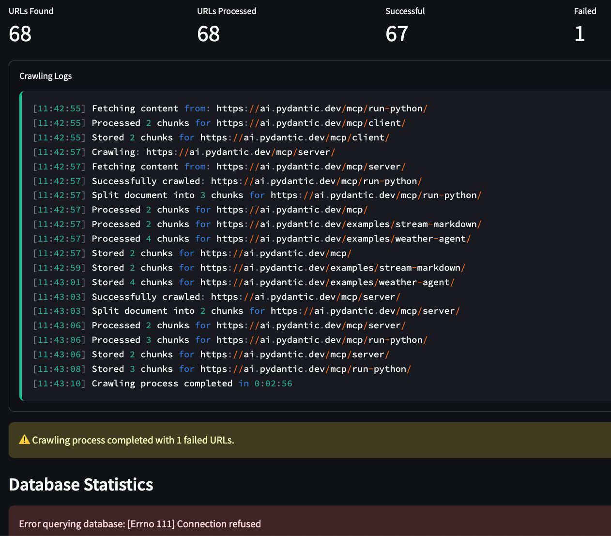Click log line 'Stored 2 chunks' for mcp/client
This screenshot has width=611, height=536.
(212, 138)
